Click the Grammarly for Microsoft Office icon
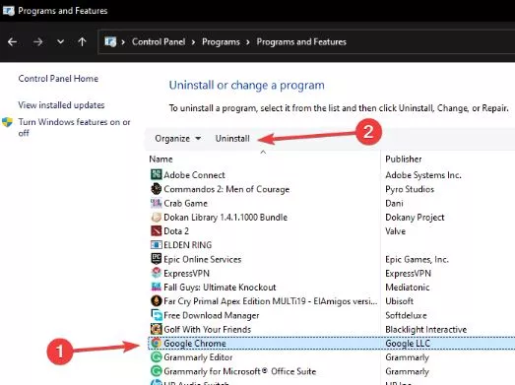Image resolution: width=515 pixels, height=385 pixels. [x=156, y=371]
